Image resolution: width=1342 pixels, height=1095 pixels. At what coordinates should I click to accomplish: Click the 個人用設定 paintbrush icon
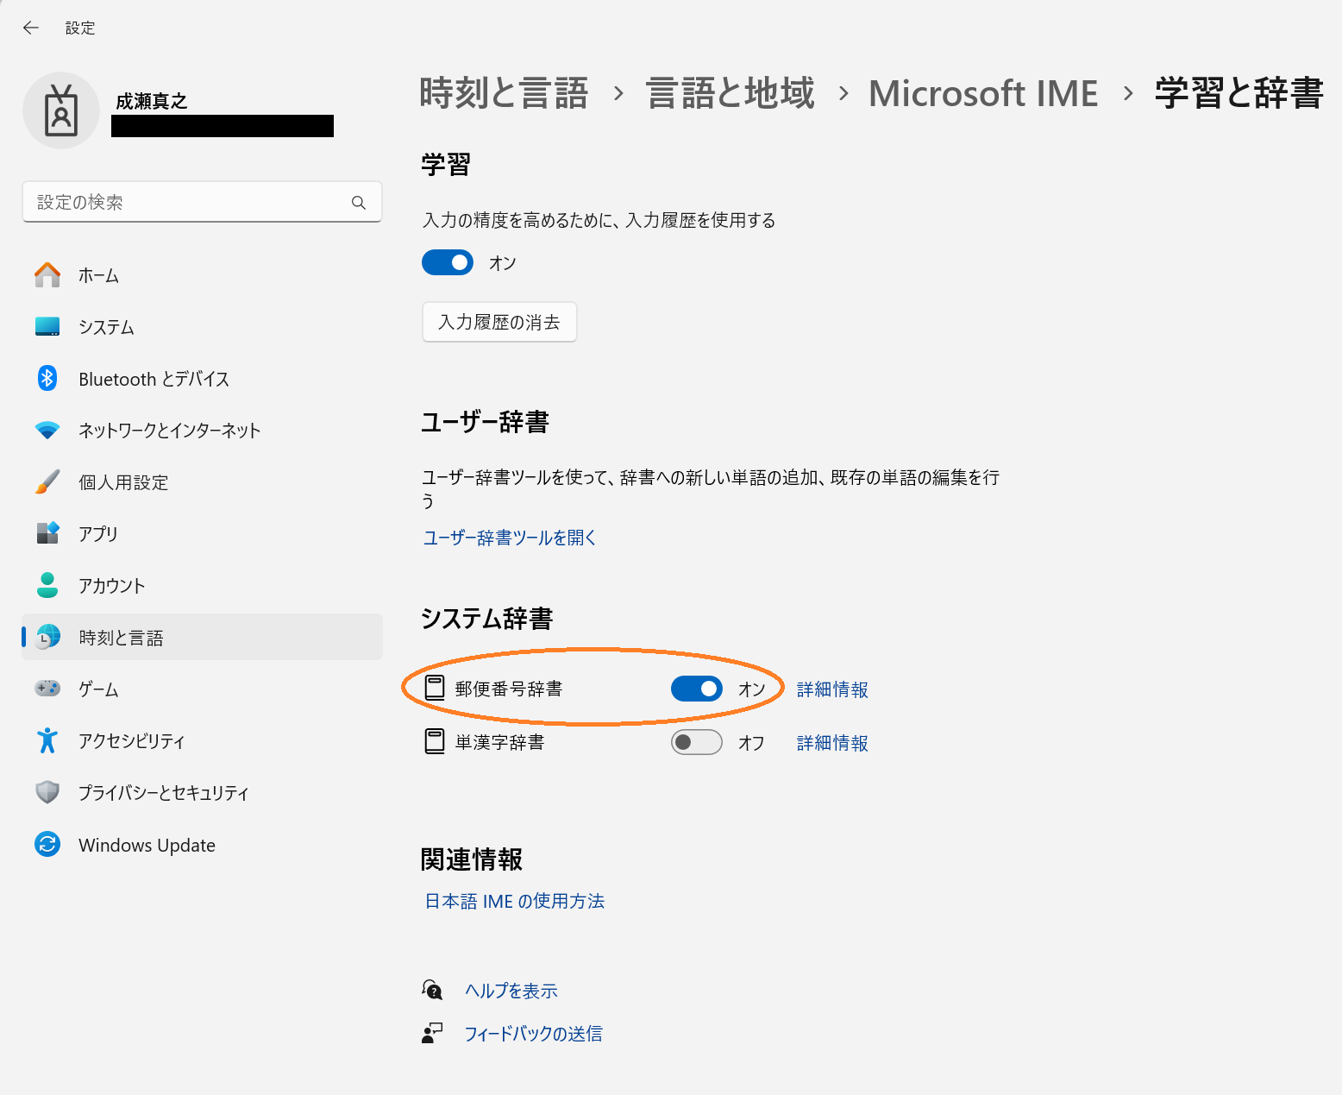(x=47, y=481)
